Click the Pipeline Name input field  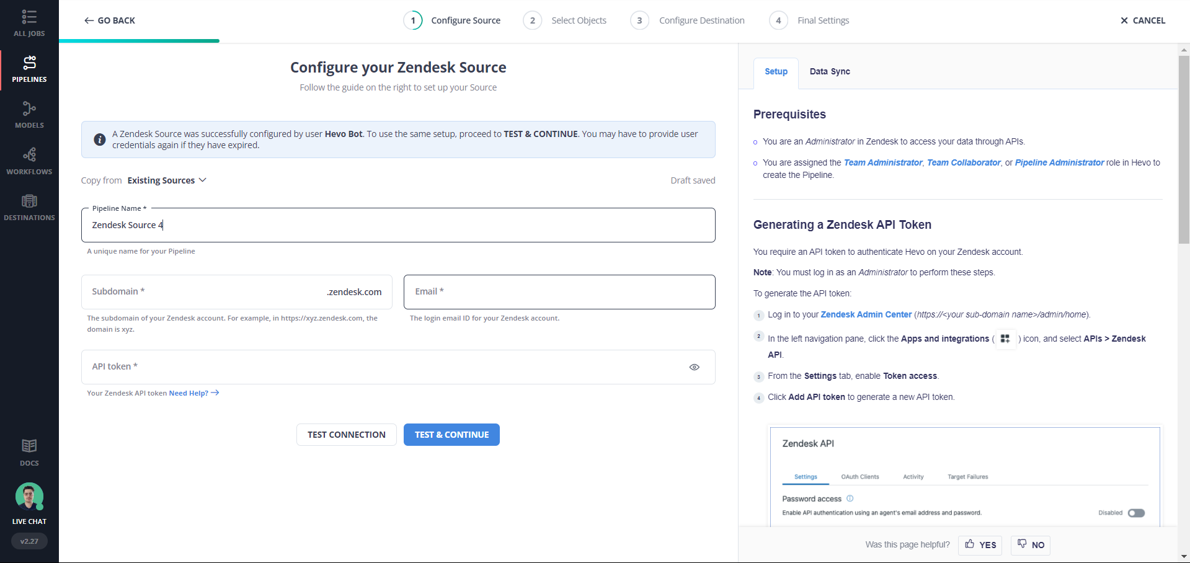(x=398, y=225)
